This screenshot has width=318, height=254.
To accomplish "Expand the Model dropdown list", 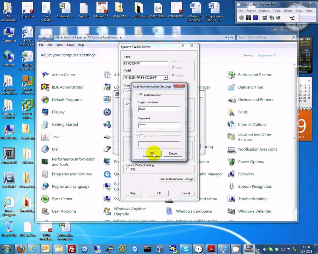I will 165,78.
